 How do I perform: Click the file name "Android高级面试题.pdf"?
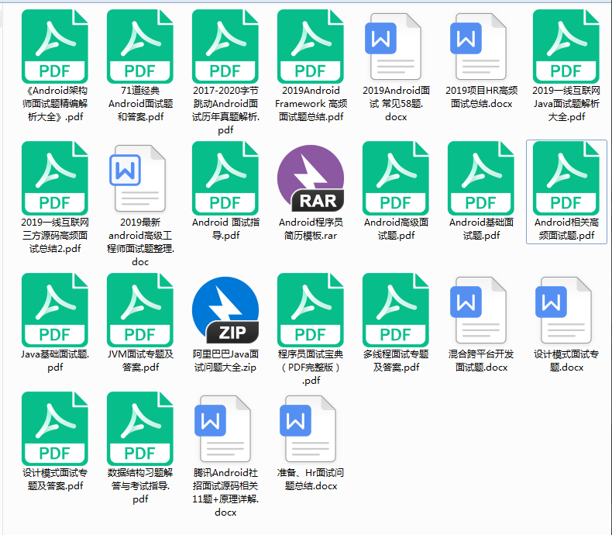click(396, 229)
